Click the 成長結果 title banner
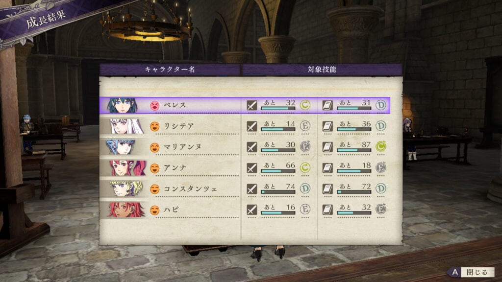502x282 pixels. click(46, 19)
